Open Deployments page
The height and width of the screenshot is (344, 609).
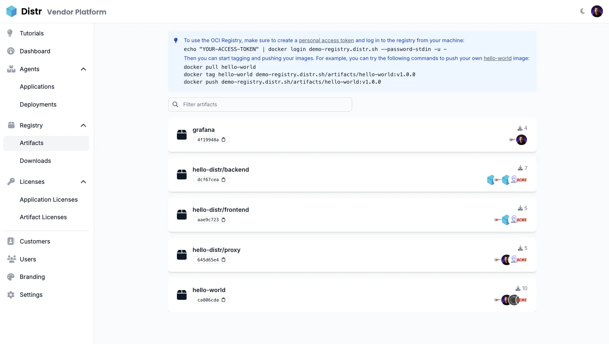point(38,105)
